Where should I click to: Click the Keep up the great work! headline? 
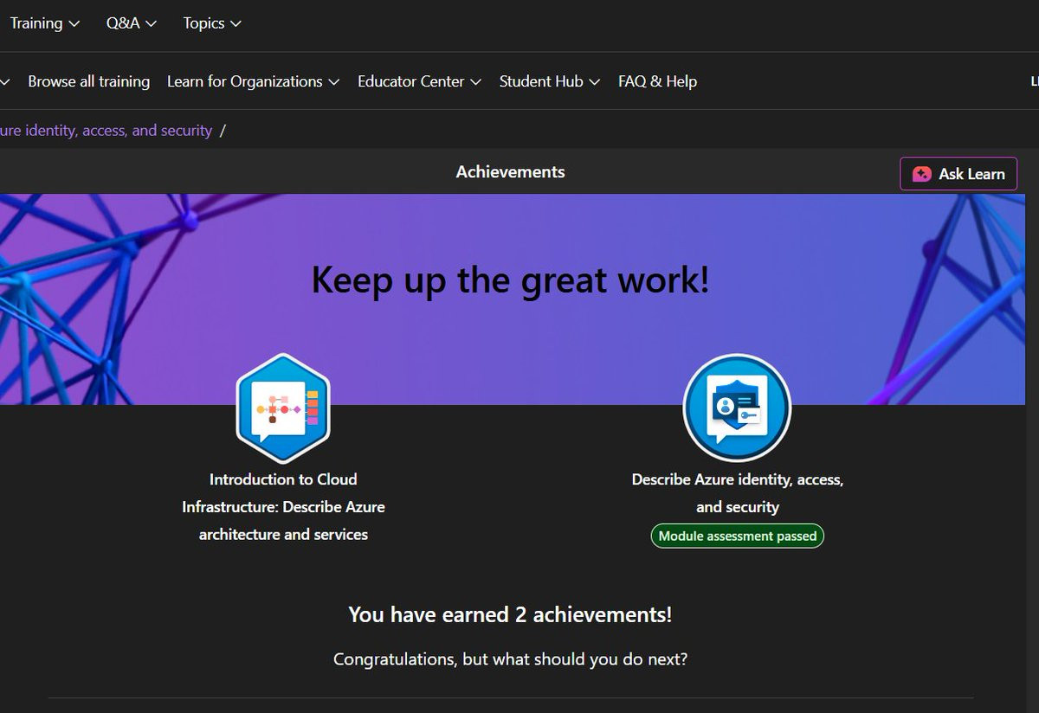511,280
